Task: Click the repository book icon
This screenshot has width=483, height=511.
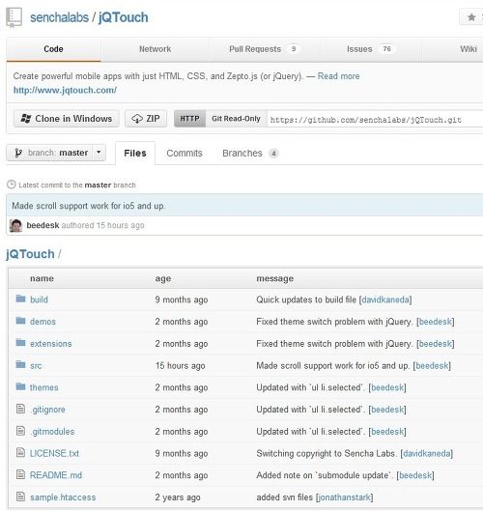Action: [x=14, y=17]
